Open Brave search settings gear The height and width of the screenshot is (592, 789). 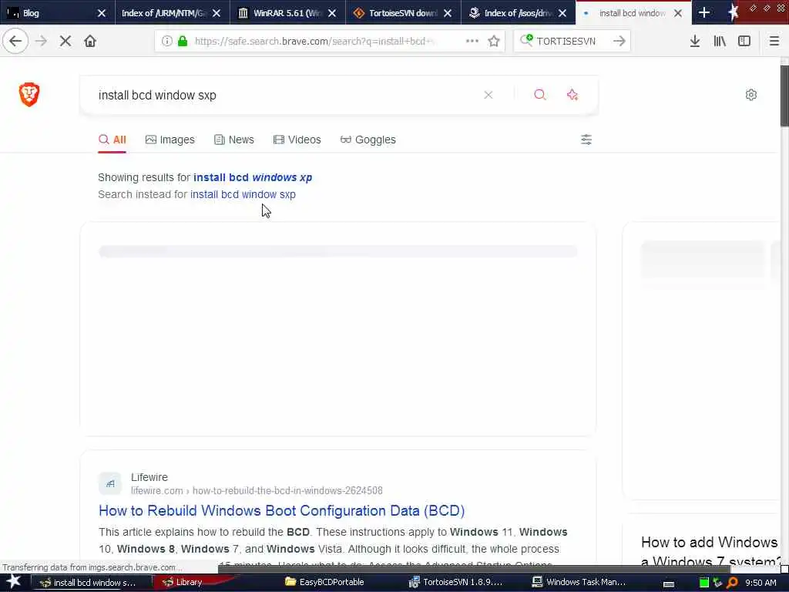tap(750, 95)
